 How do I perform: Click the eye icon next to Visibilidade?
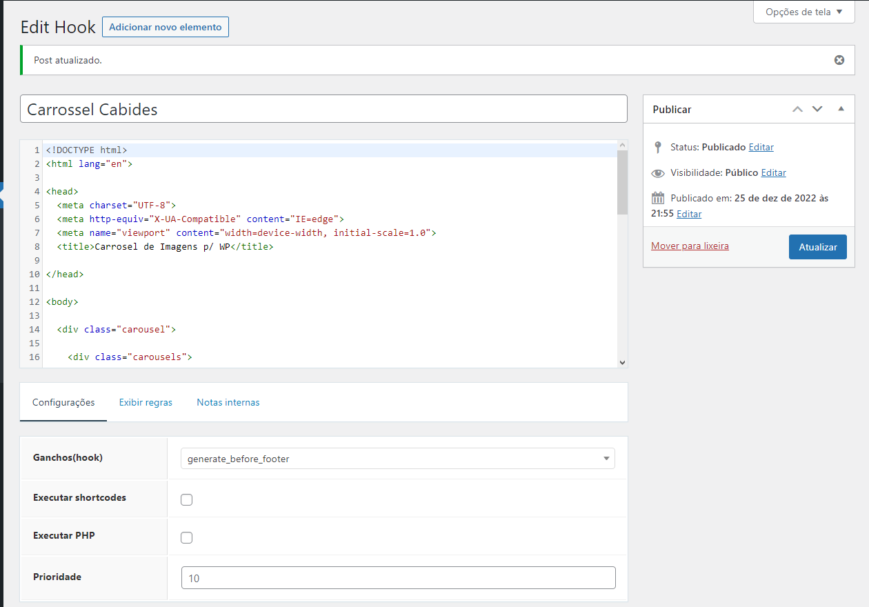click(658, 172)
